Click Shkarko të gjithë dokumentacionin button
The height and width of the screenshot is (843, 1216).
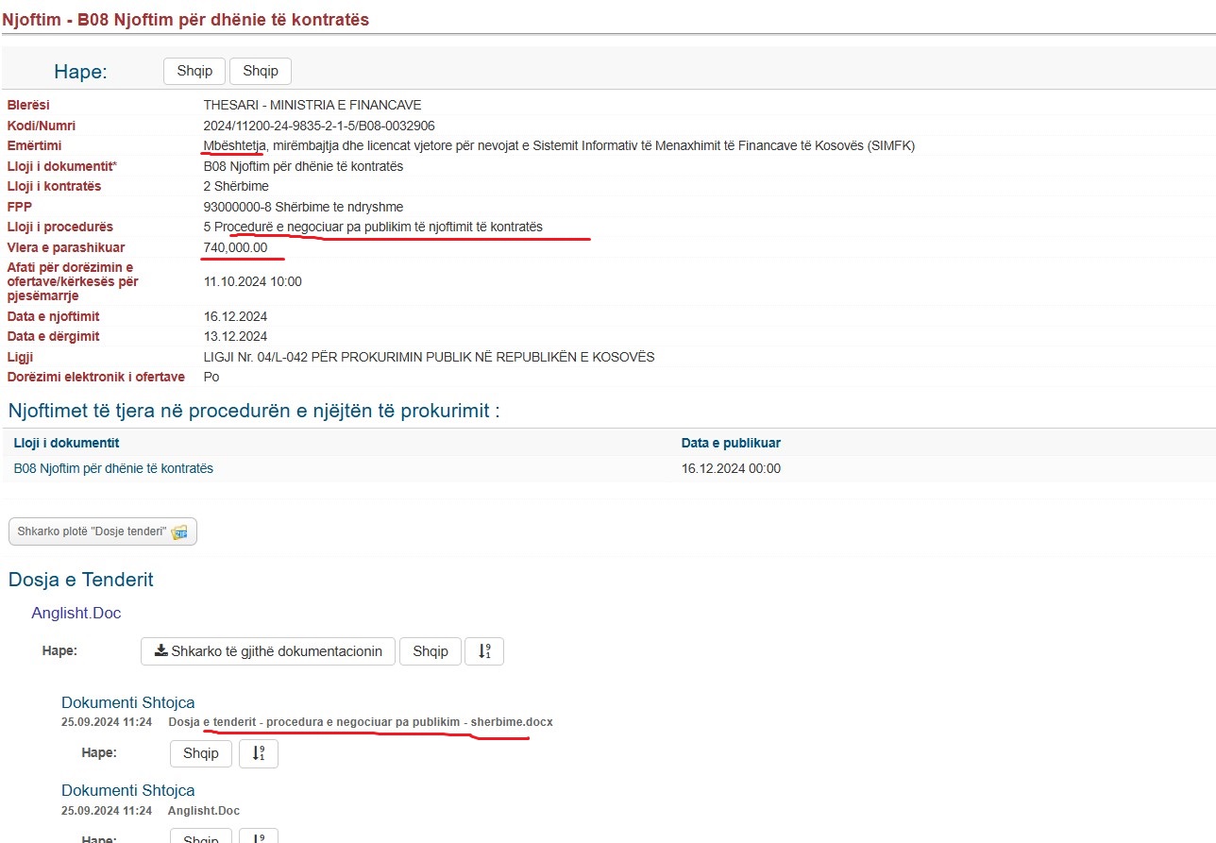[x=268, y=651]
